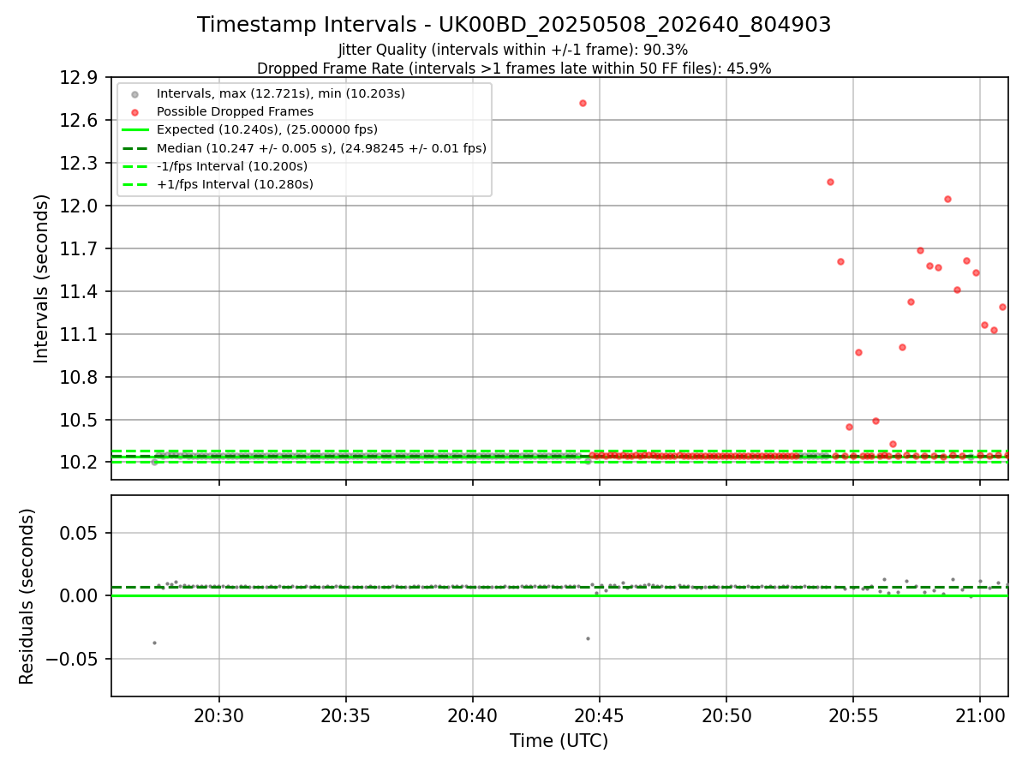Click the residual outlier point near 20:44
Viewport: 1028px width, 771px height.
(x=588, y=638)
